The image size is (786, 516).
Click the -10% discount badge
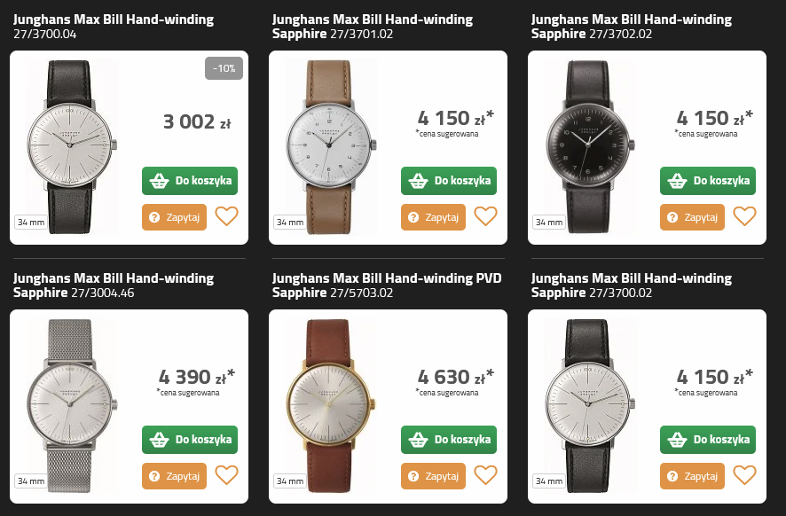[x=224, y=68]
